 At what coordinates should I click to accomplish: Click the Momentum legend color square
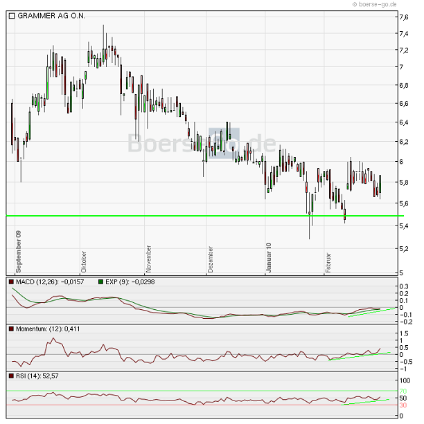pyautogui.click(x=11, y=329)
